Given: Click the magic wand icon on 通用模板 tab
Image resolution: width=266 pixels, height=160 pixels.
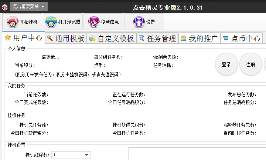Looking at the screenshot, I should coord(50,38).
